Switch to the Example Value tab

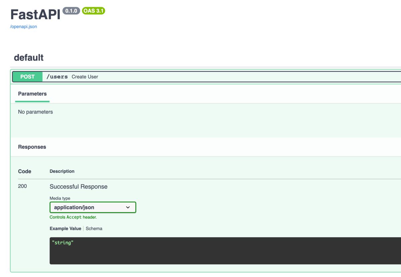tap(65, 228)
